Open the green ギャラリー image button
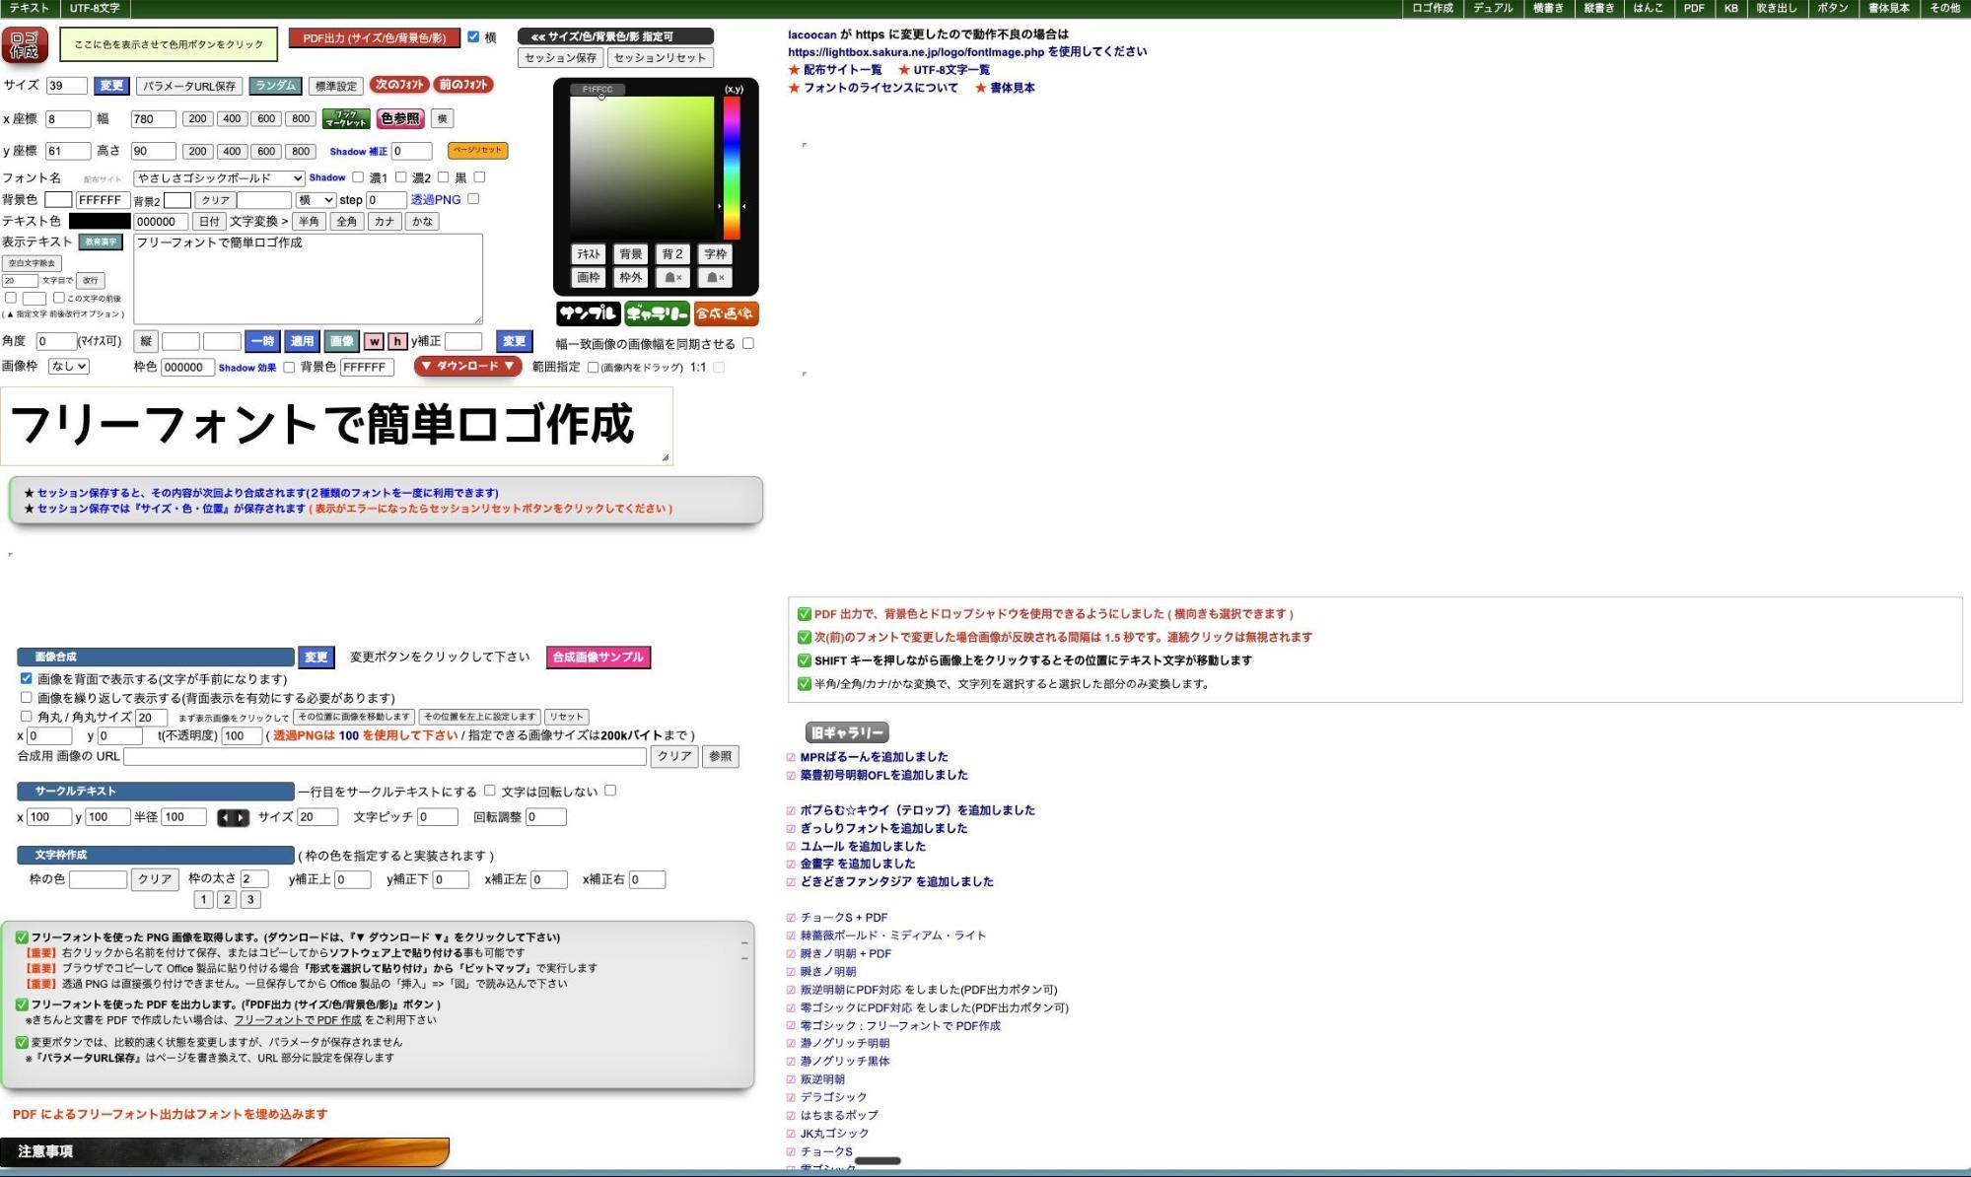 (657, 313)
